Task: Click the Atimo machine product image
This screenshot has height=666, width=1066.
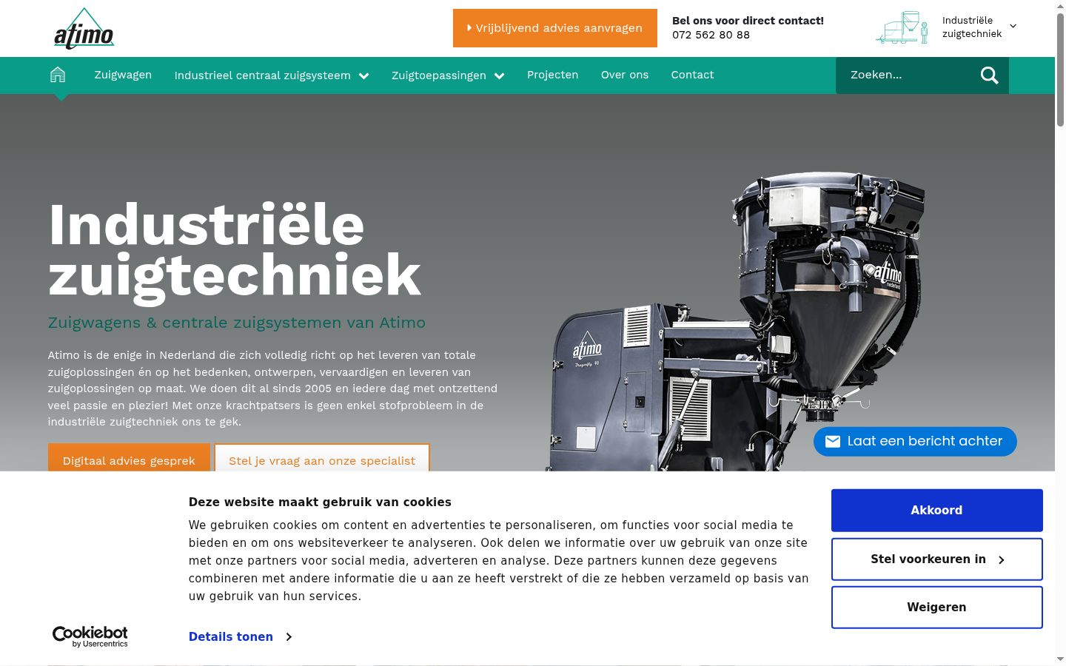Action: (737, 322)
